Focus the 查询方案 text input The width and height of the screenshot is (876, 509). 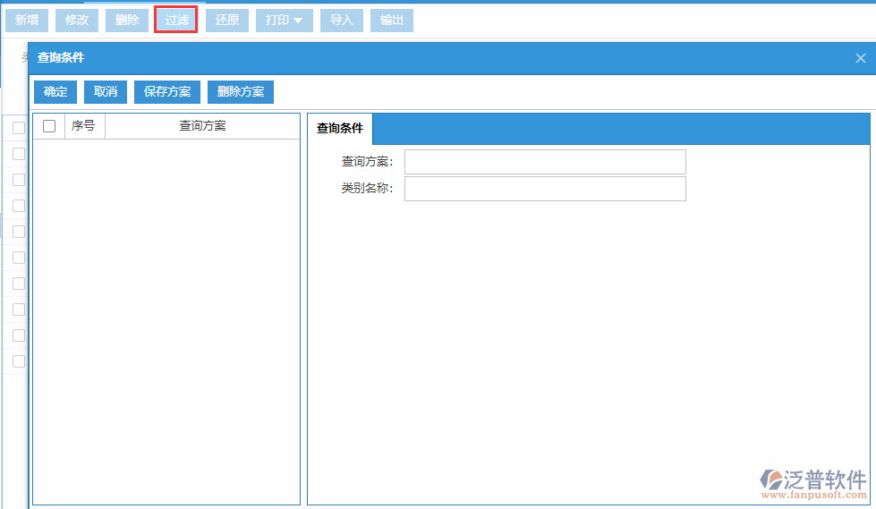(x=544, y=161)
